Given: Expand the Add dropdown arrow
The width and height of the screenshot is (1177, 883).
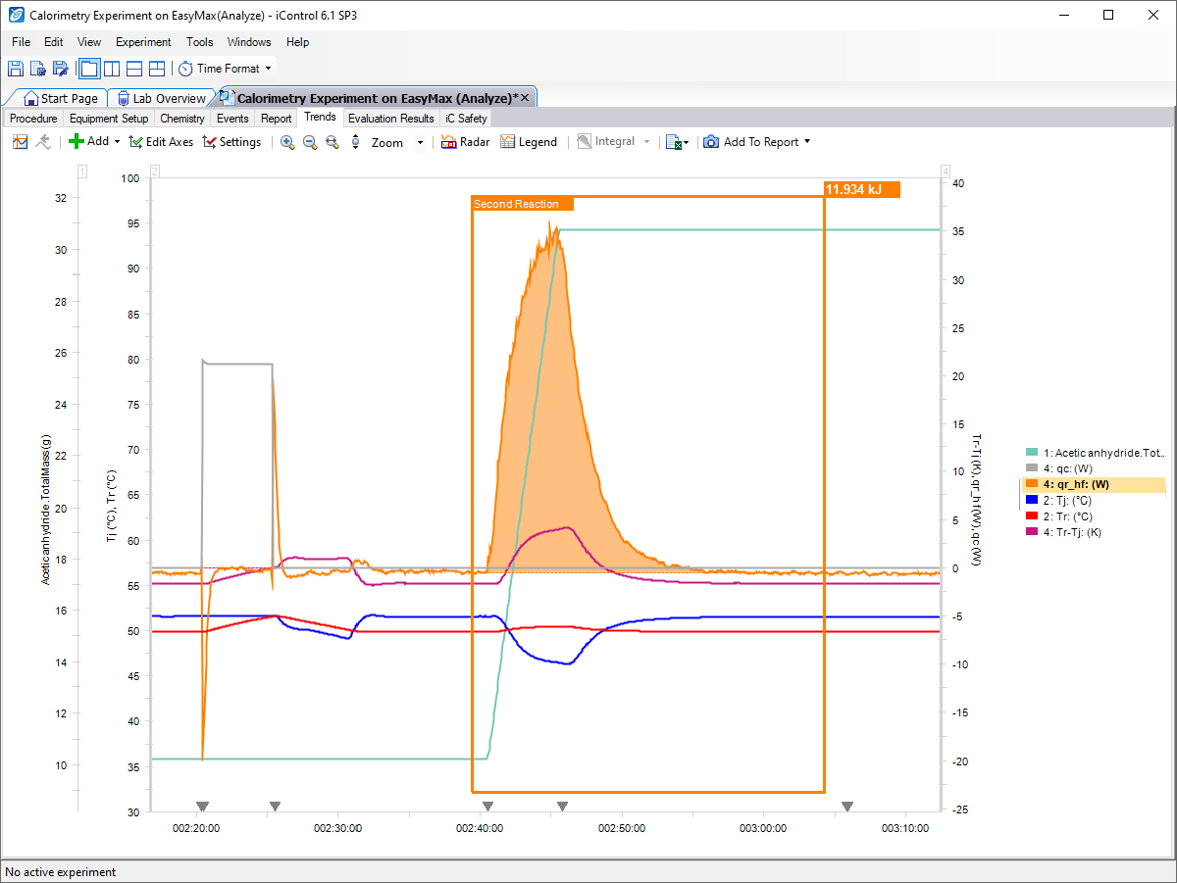Looking at the screenshot, I should (117, 142).
